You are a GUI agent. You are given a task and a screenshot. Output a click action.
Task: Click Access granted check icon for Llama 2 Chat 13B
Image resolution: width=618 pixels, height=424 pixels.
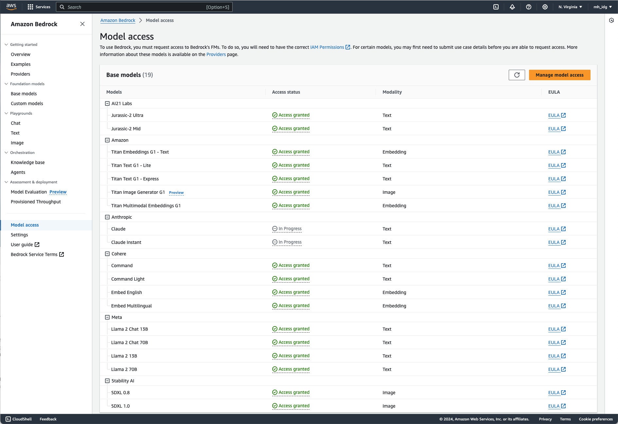275,329
